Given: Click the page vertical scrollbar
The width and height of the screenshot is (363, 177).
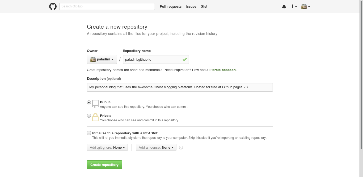Looking at the screenshot, I should (x=361, y=79).
